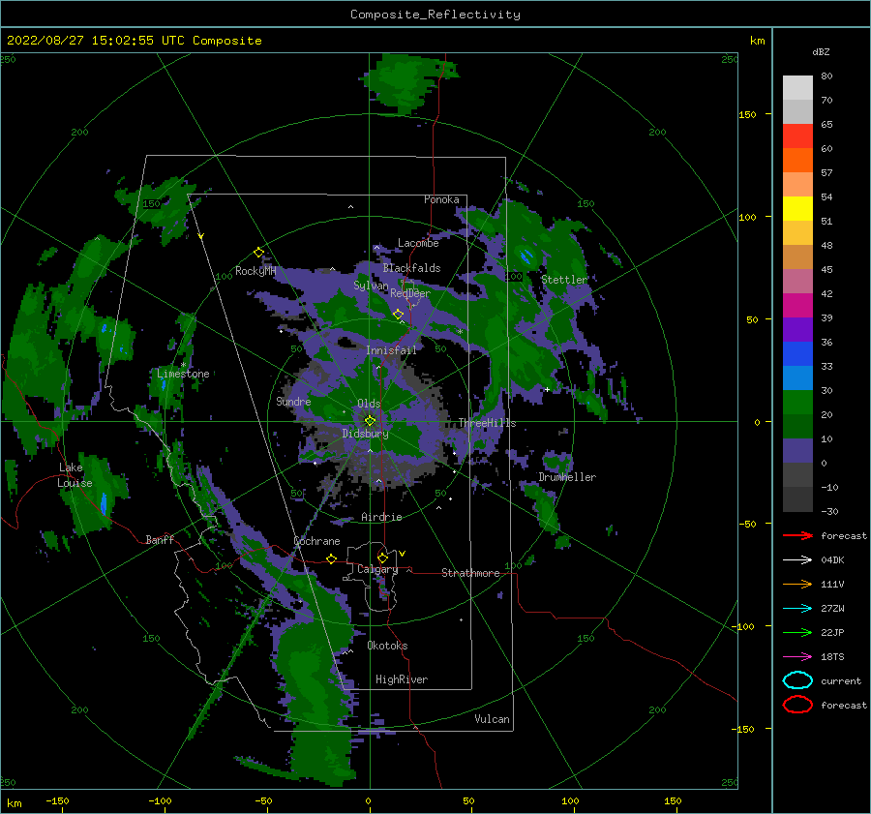Click the yellow diamond marker below Cochrane
The height and width of the screenshot is (814, 871).
pyautogui.click(x=331, y=558)
